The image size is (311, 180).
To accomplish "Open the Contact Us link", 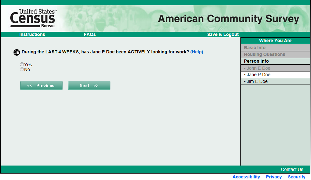I will [292, 169].
